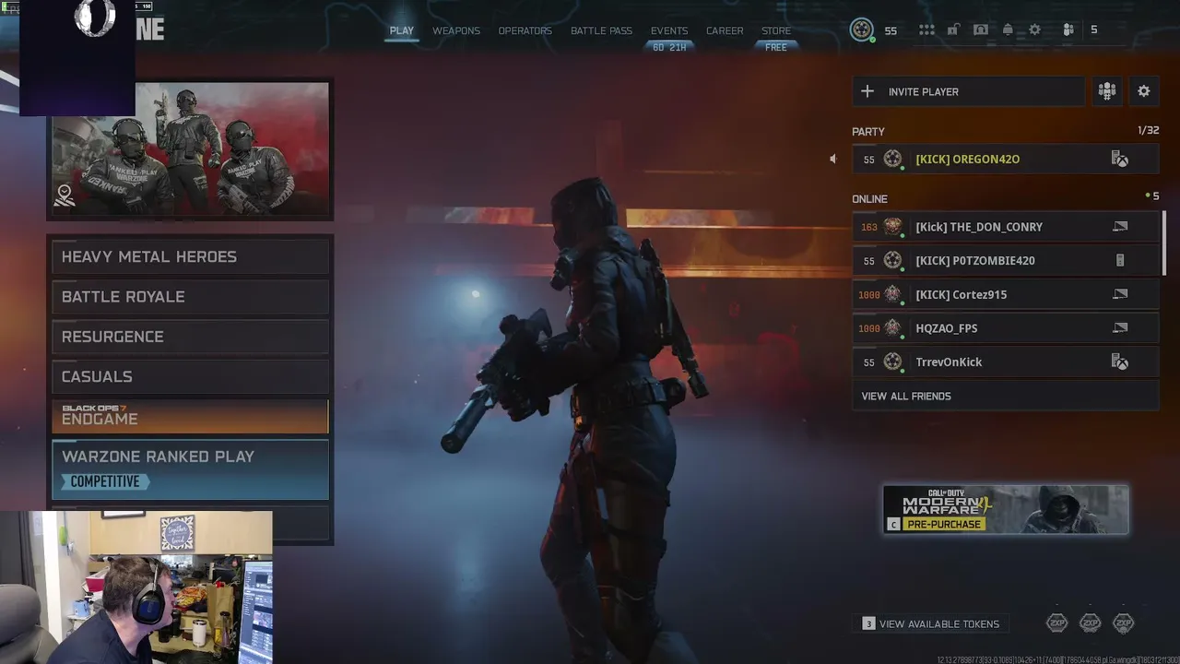The image size is (1180, 664).
Task: Select Battle Royale mode
Action: [190, 297]
